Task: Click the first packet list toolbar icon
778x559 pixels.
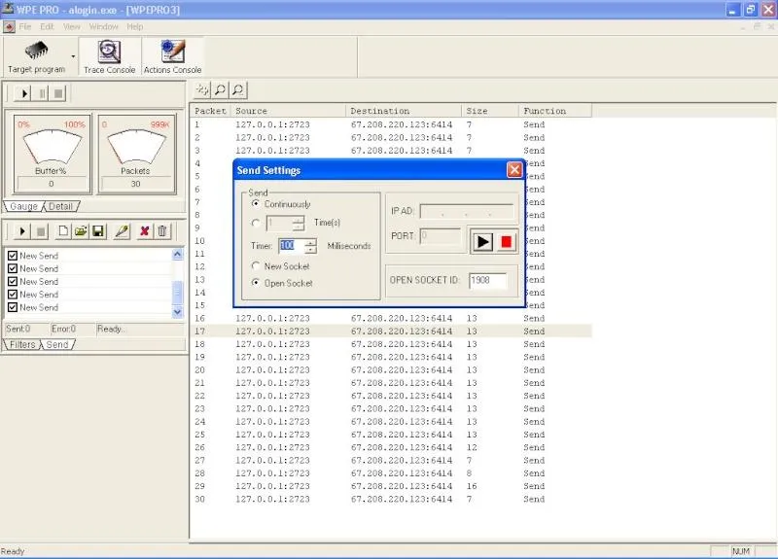Action: click(x=202, y=89)
